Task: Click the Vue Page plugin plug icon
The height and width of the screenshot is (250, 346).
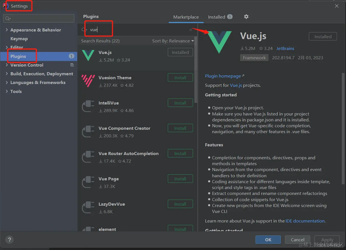Action: click(x=88, y=182)
